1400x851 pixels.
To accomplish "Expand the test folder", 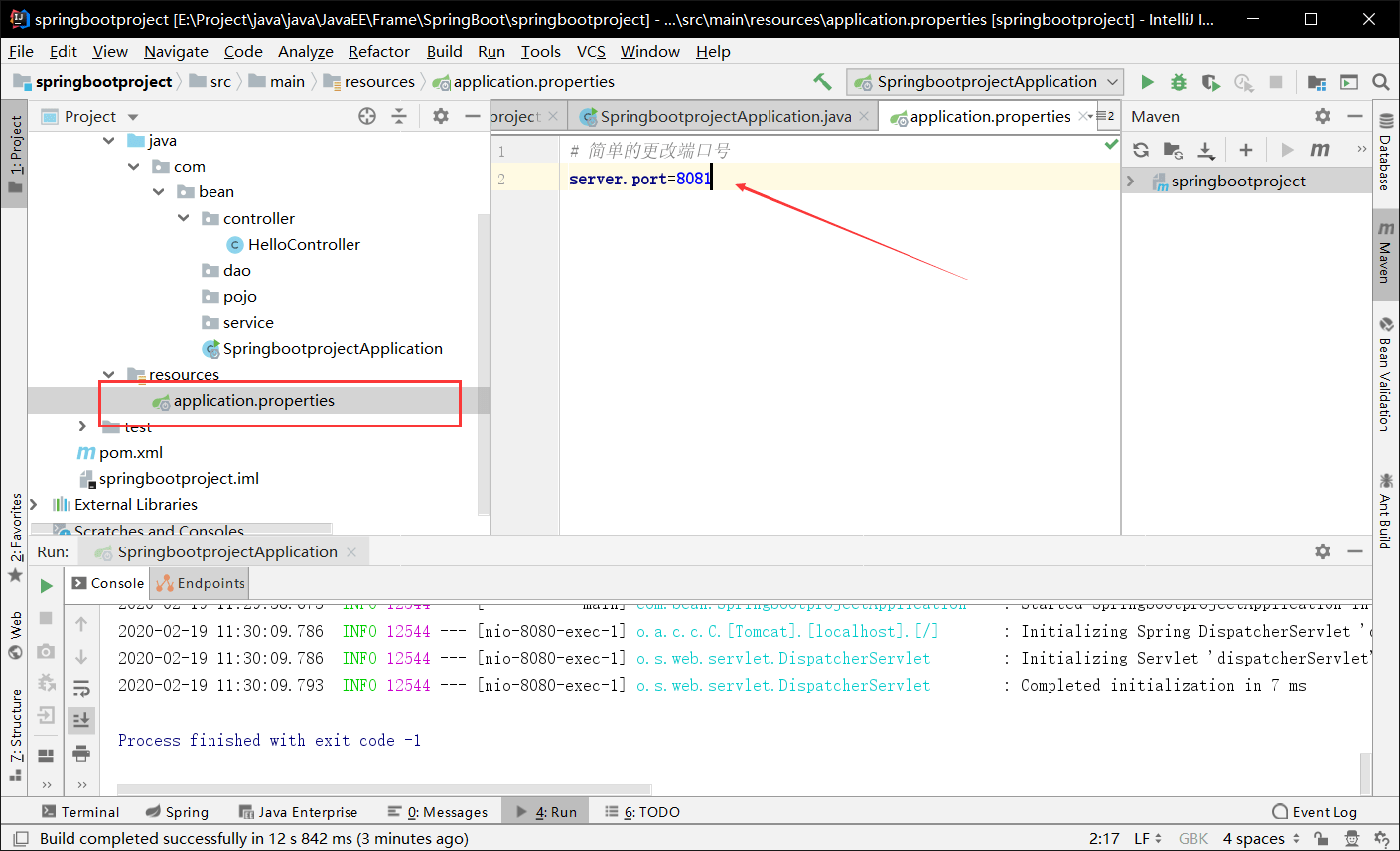I will point(83,426).
